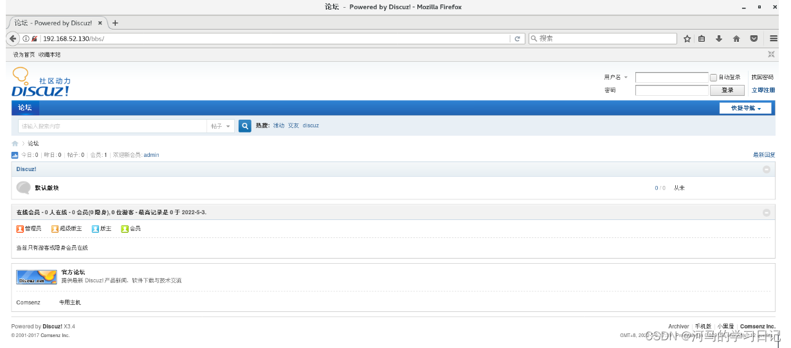Open the 帖子 search type dropdown
Image resolution: width=791 pixels, height=348 pixels.
(221, 126)
